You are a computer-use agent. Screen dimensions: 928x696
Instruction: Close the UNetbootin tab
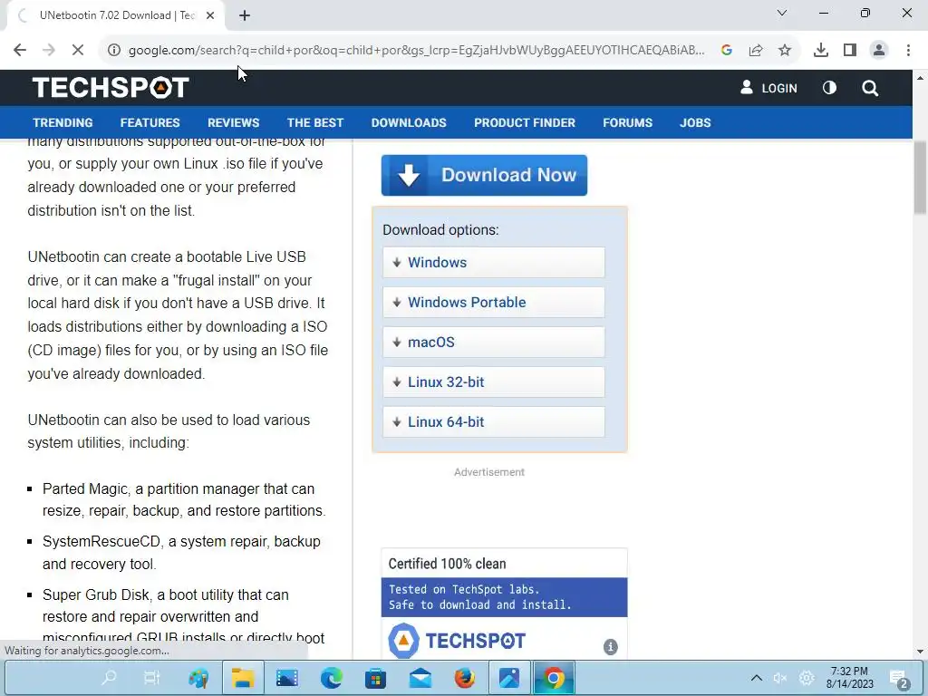[210, 15]
